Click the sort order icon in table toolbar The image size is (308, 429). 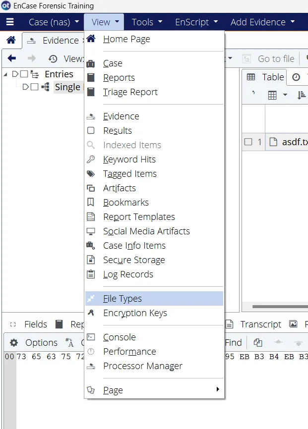pyautogui.click(x=302, y=95)
